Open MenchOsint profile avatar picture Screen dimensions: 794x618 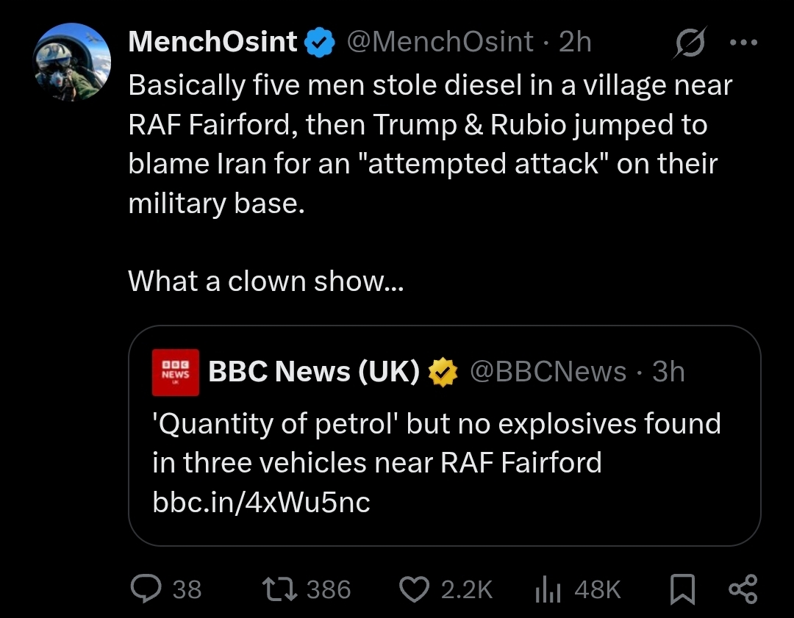point(72,62)
